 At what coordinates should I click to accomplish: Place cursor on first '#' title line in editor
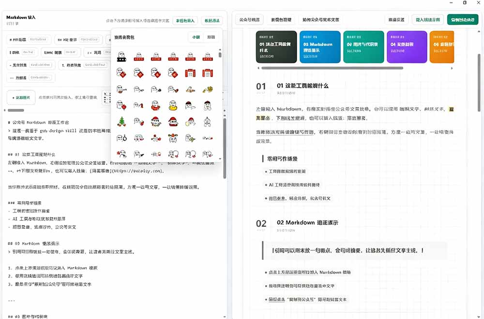tap(38, 122)
